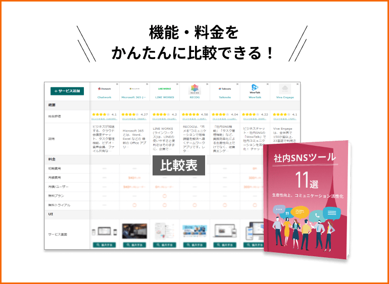
Task: Open the Chatwork review count link
Action: pos(105,119)
